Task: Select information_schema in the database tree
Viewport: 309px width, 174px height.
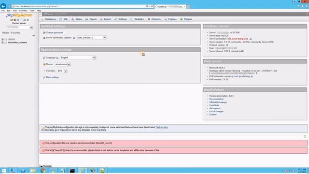Action: coord(17,43)
